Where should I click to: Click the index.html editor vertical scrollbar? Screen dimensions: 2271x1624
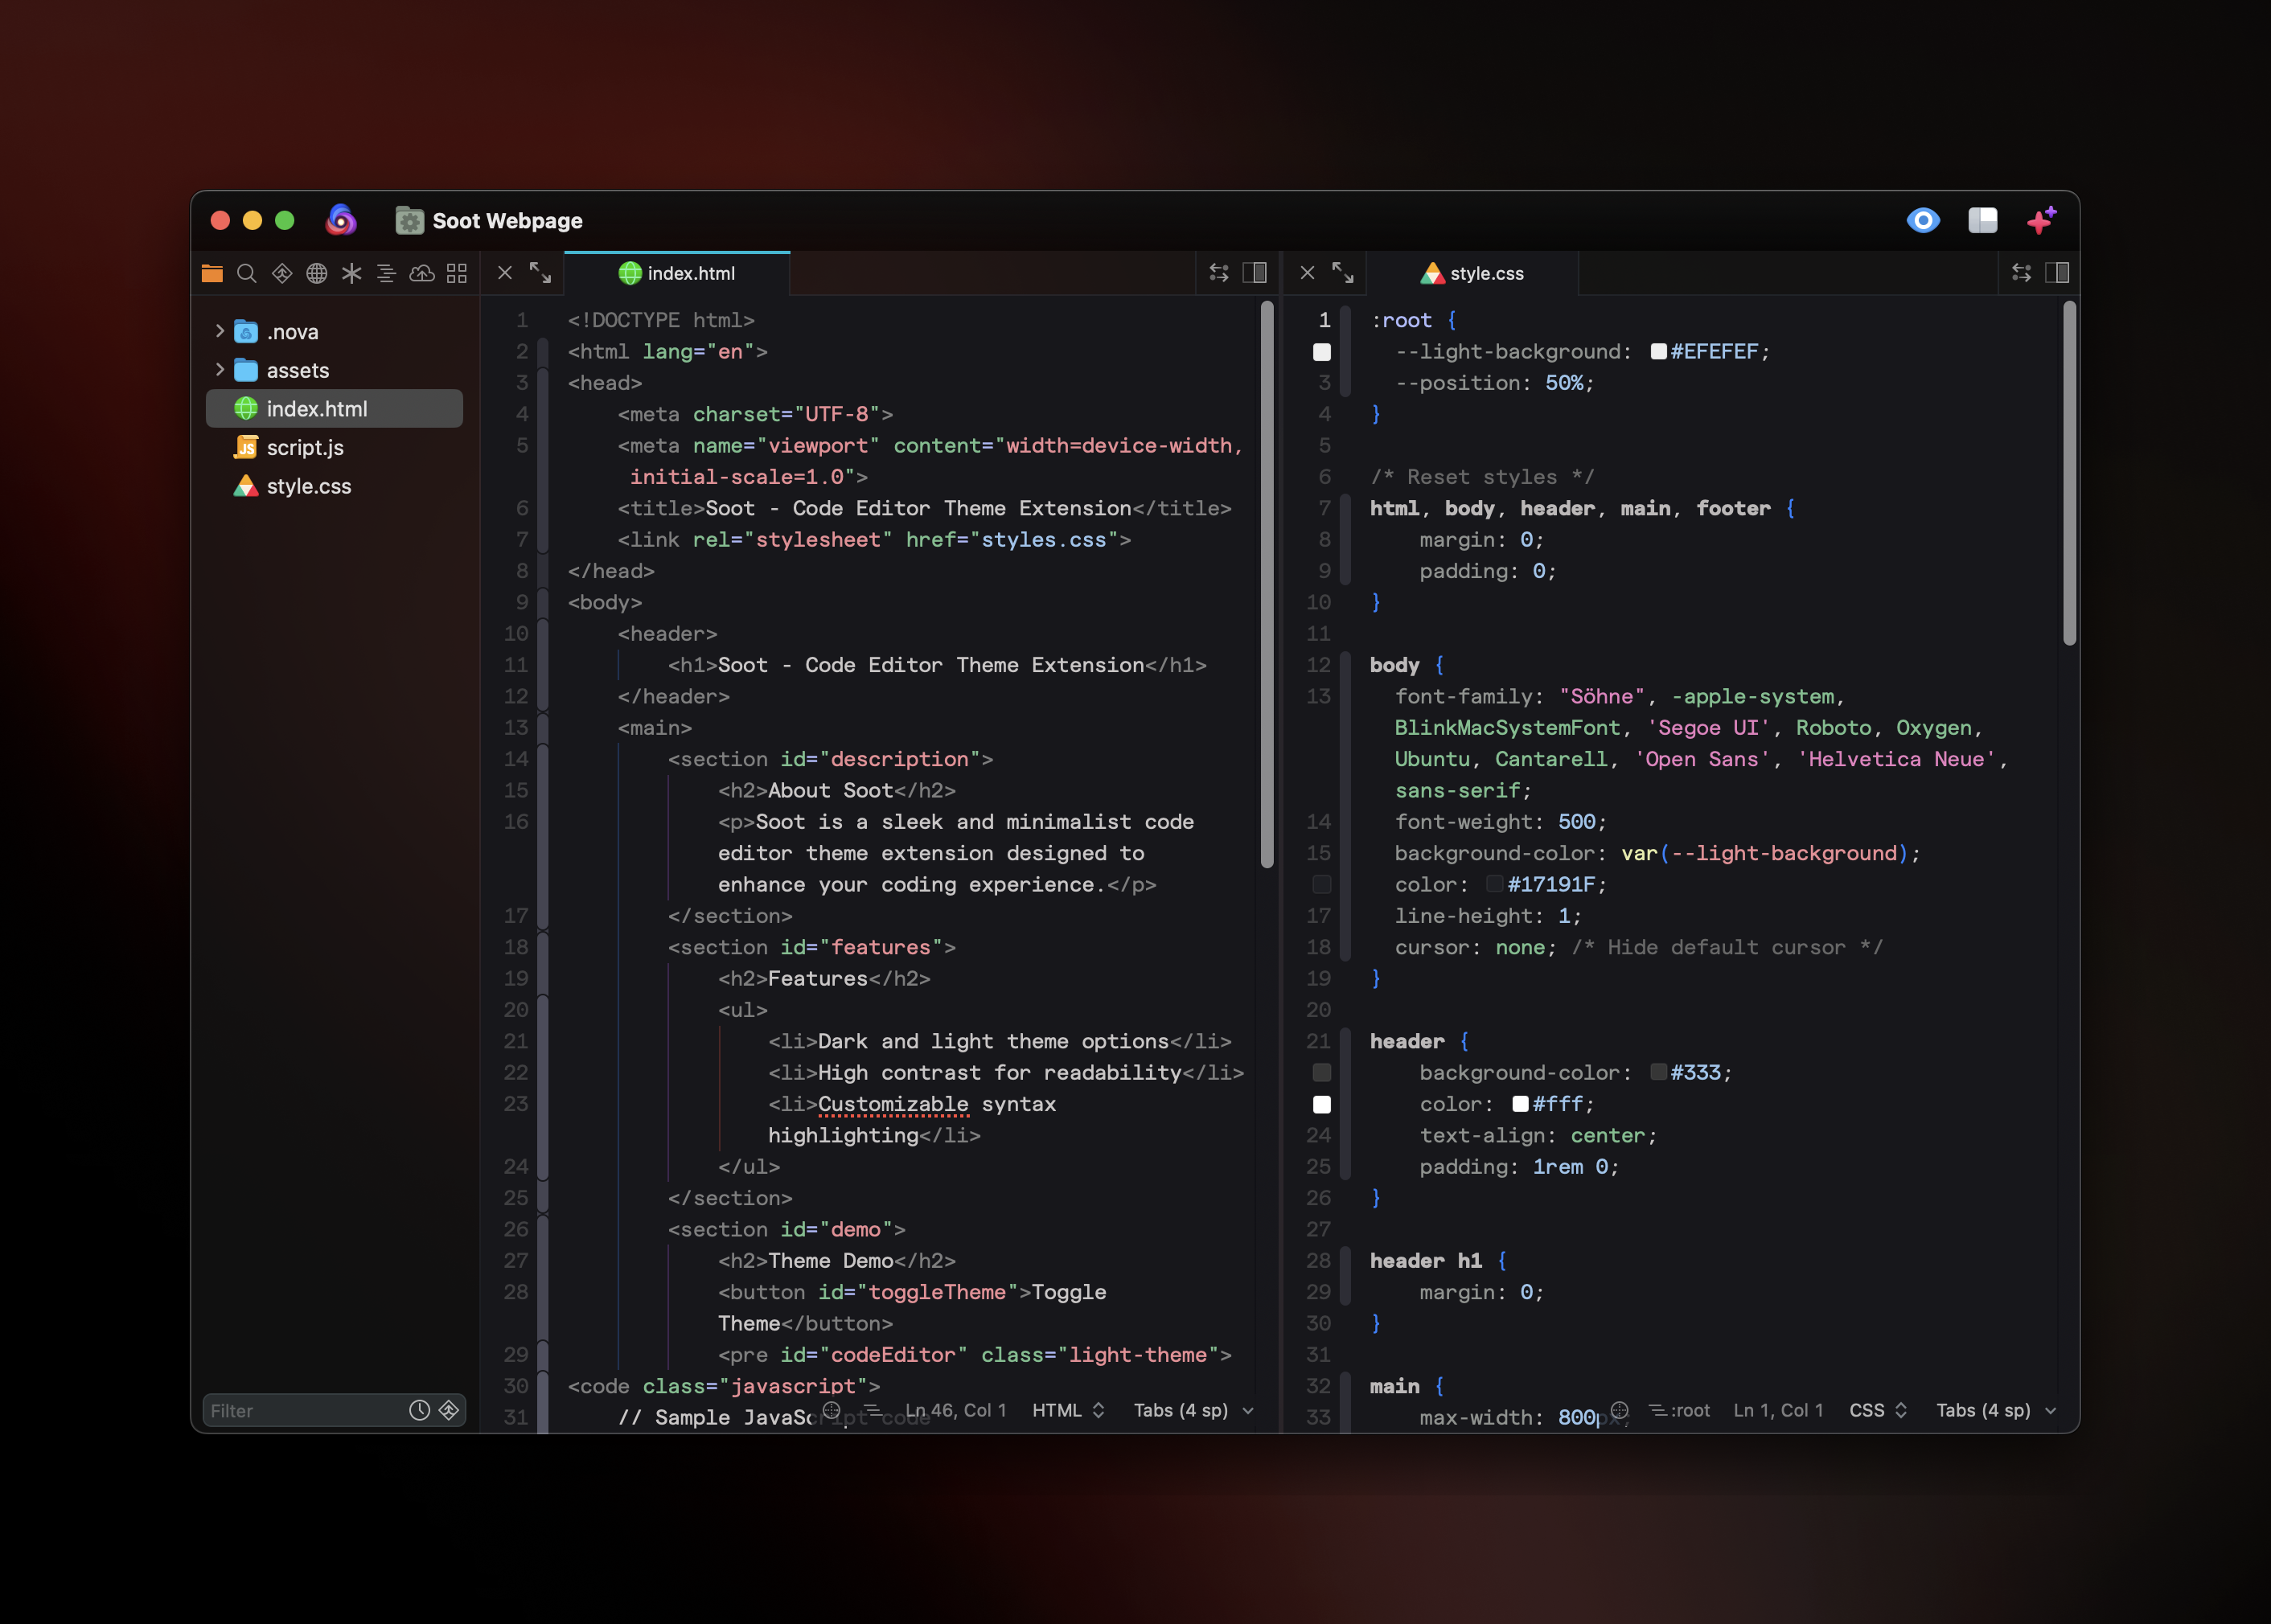point(1267,585)
